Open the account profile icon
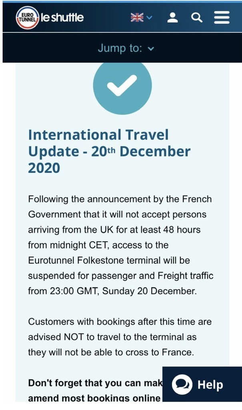Image resolution: width=242 pixels, height=410 pixels. click(172, 18)
